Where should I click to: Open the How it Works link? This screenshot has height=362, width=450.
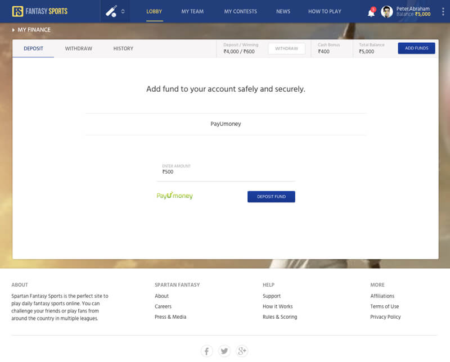tap(277, 306)
